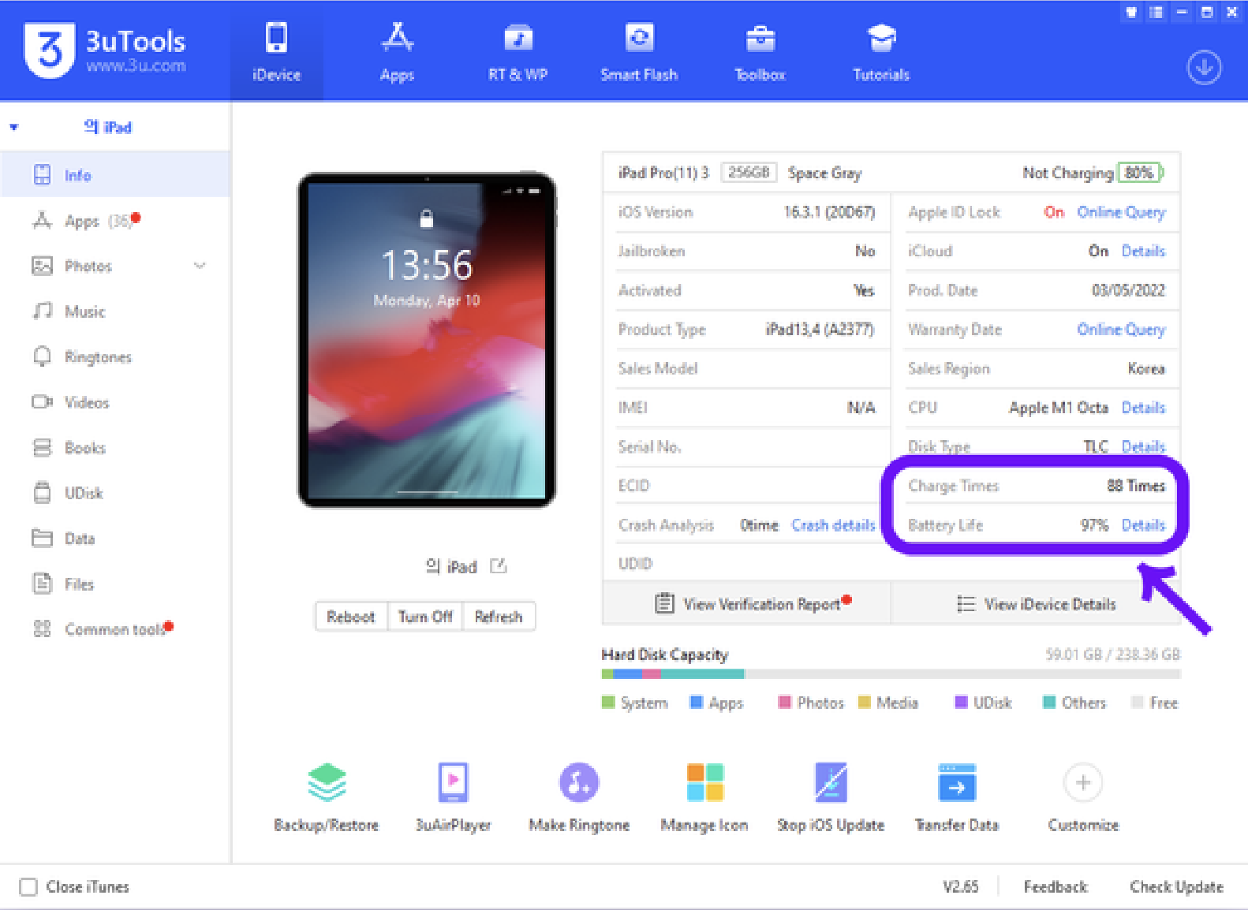Click the Turn Off button
The image size is (1248, 910).
(425, 617)
